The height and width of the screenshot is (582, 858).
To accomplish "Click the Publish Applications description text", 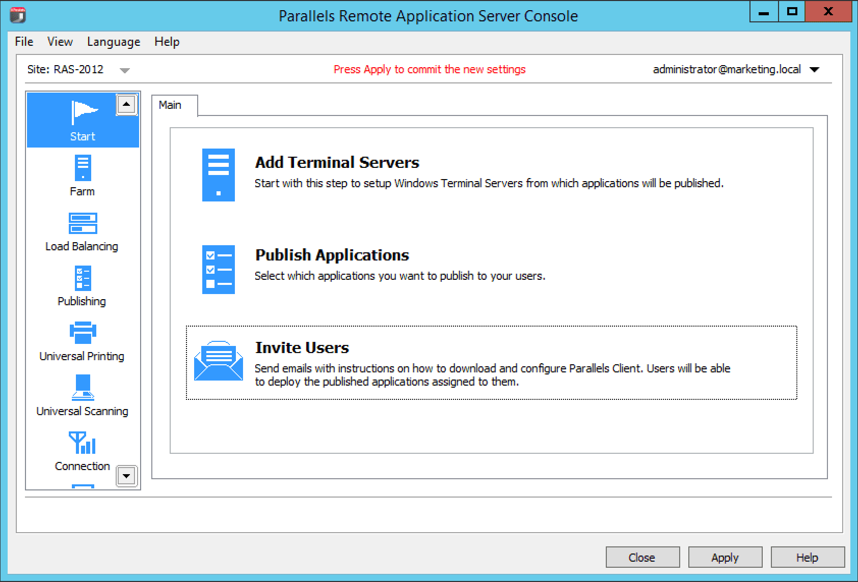I will (400, 276).
